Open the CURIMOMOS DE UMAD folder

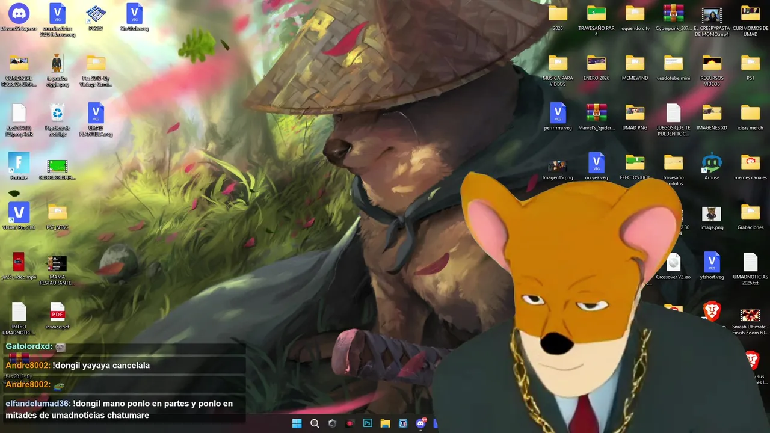pyautogui.click(x=750, y=13)
